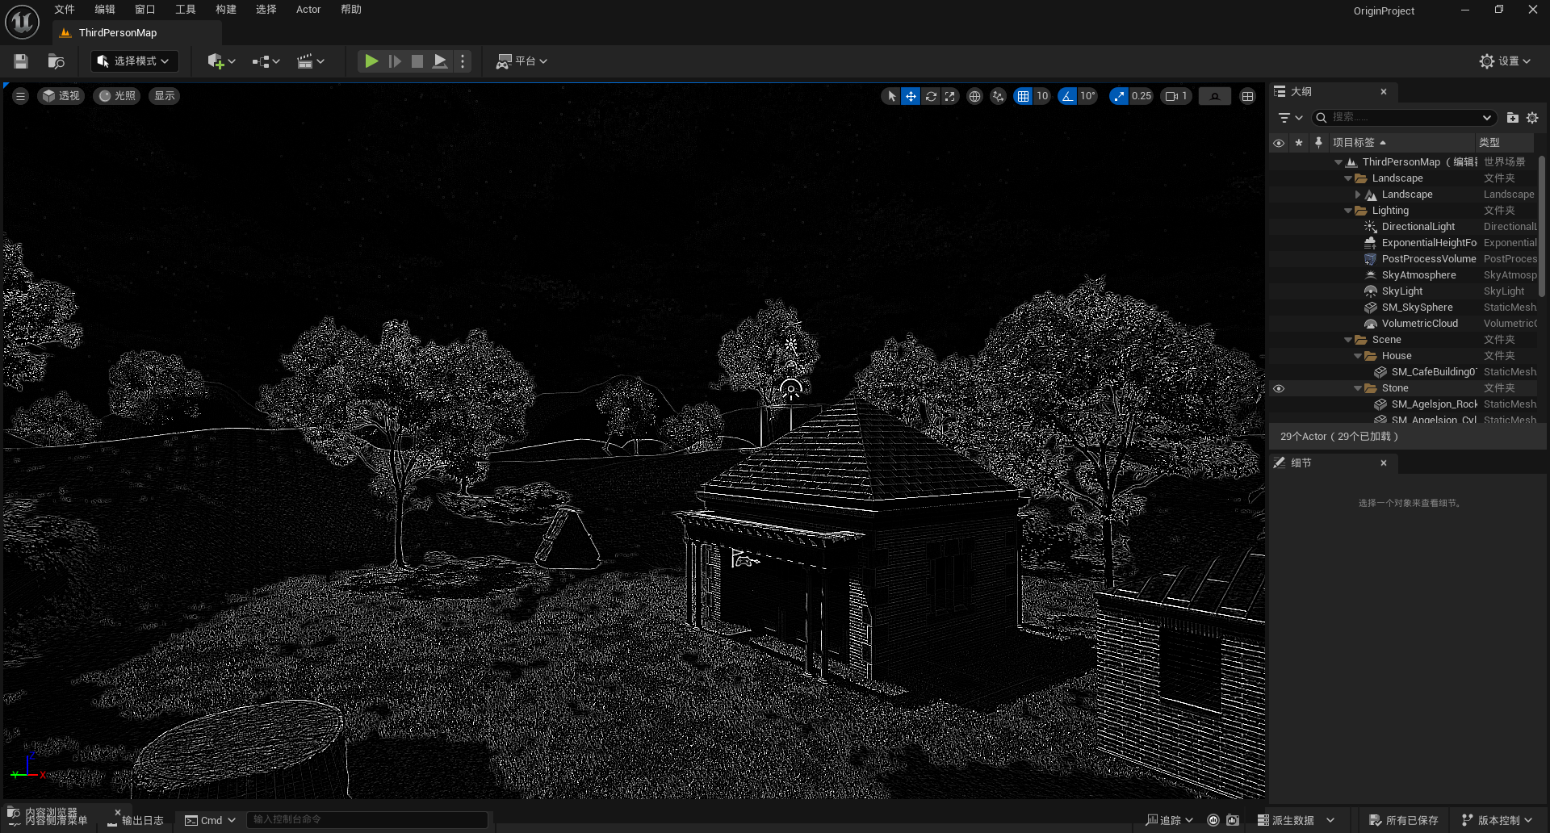This screenshot has width=1550, height=833.
Task: Toggle rotation snapping in viewport
Action: (x=1067, y=96)
